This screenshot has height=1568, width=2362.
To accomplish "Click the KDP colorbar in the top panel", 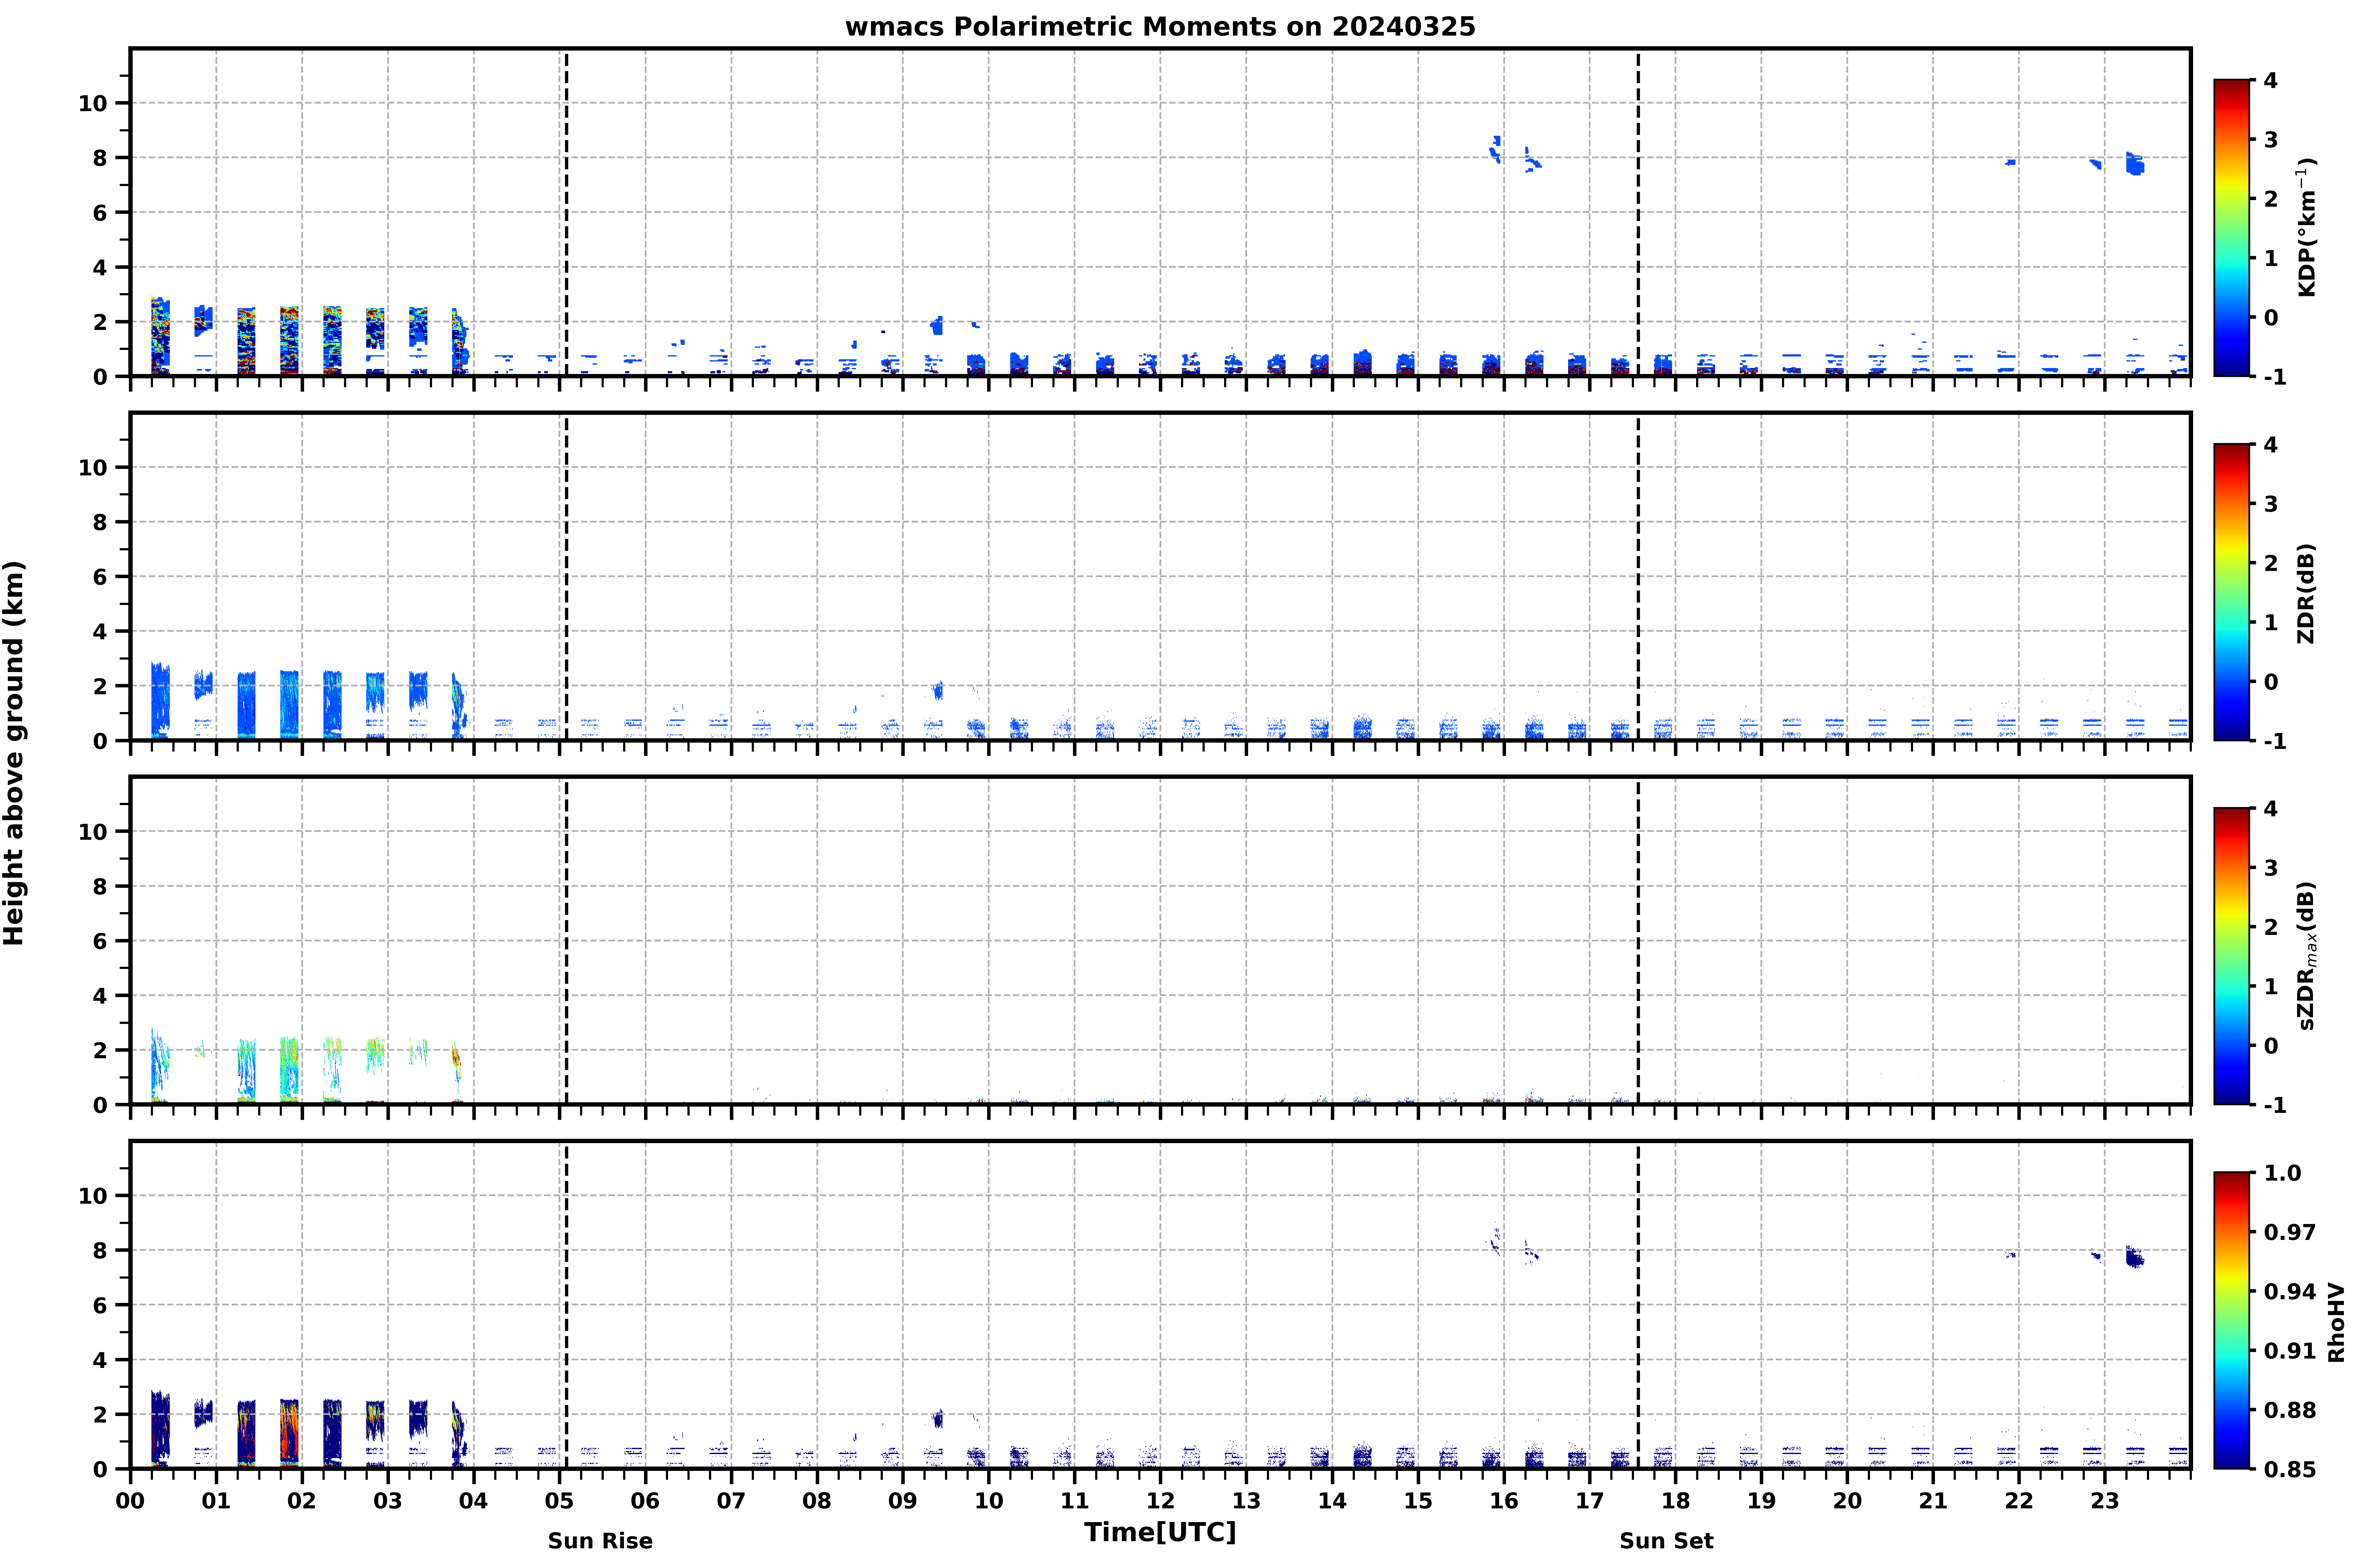I will pyautogui.click(x=2231, y=228).
